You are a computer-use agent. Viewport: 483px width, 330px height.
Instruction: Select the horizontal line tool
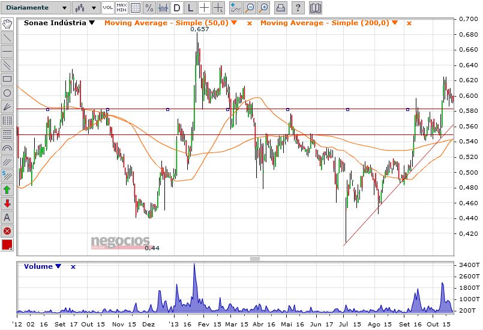[7, 52]
